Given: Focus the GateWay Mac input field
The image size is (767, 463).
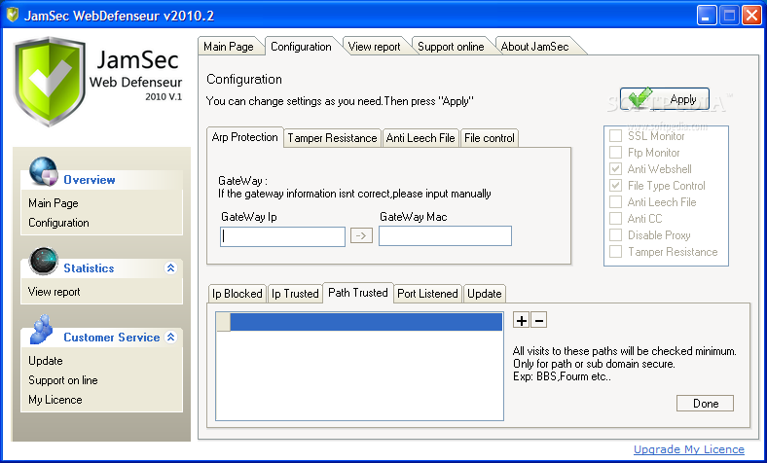Looking at the screenshot, I should (445, 235).
